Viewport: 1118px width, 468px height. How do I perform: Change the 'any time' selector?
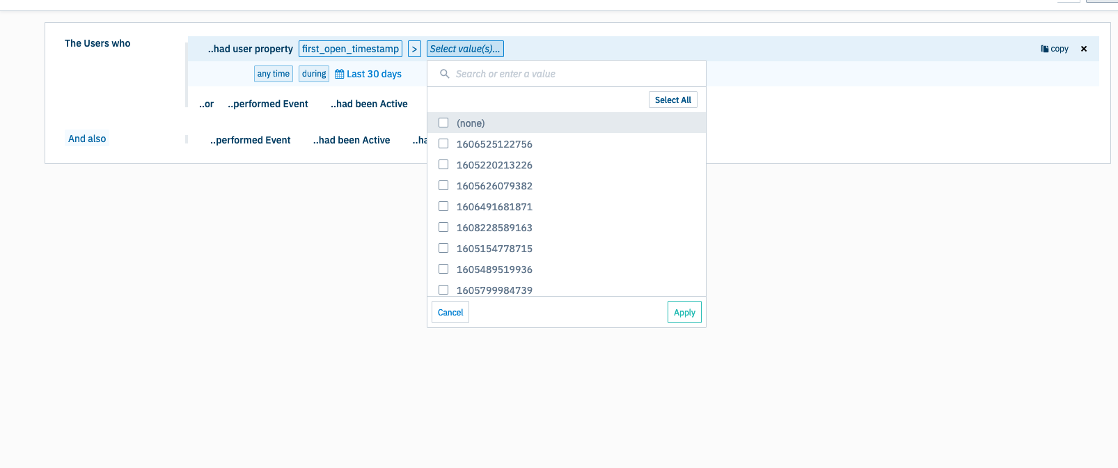pos(274,74)
